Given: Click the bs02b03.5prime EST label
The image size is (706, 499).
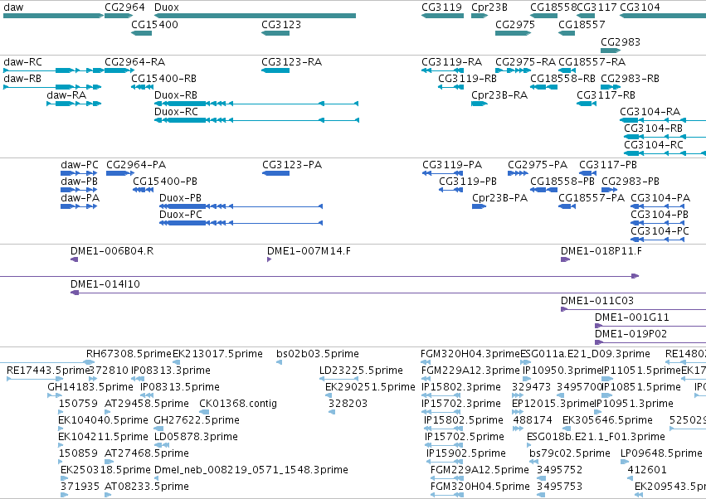Looking at the screenshot, I should pos(318,354).
